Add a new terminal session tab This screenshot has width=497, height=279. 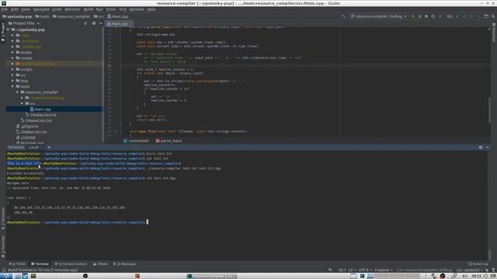pyautogui.click(x=49, y=147)
